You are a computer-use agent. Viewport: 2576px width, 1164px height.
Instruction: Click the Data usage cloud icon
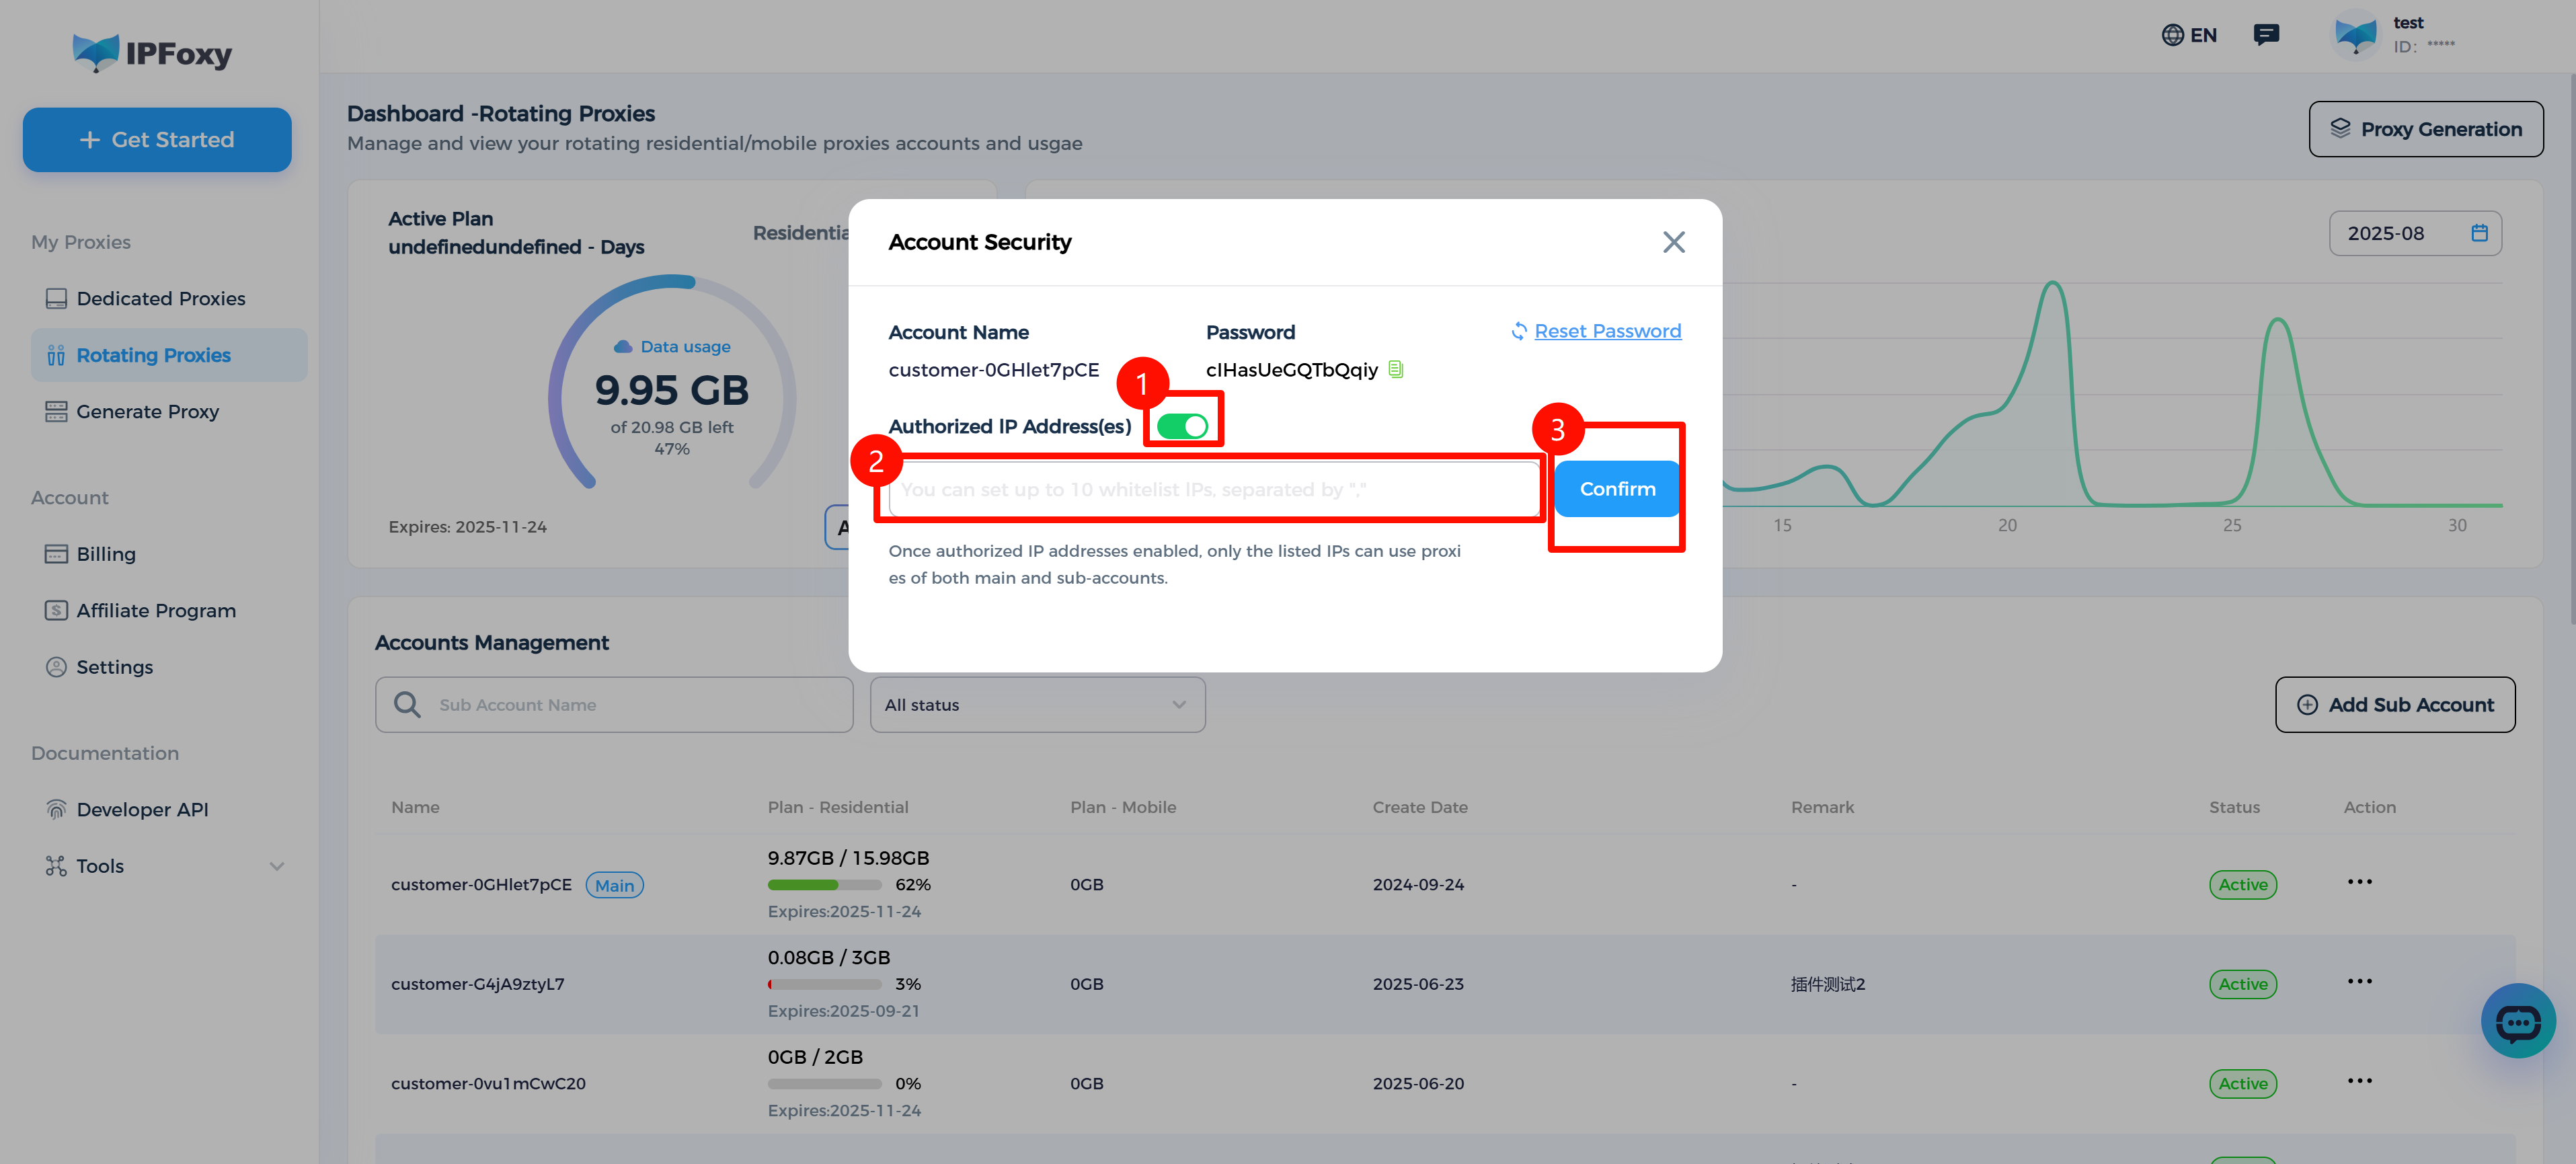(x=622, y=347)
